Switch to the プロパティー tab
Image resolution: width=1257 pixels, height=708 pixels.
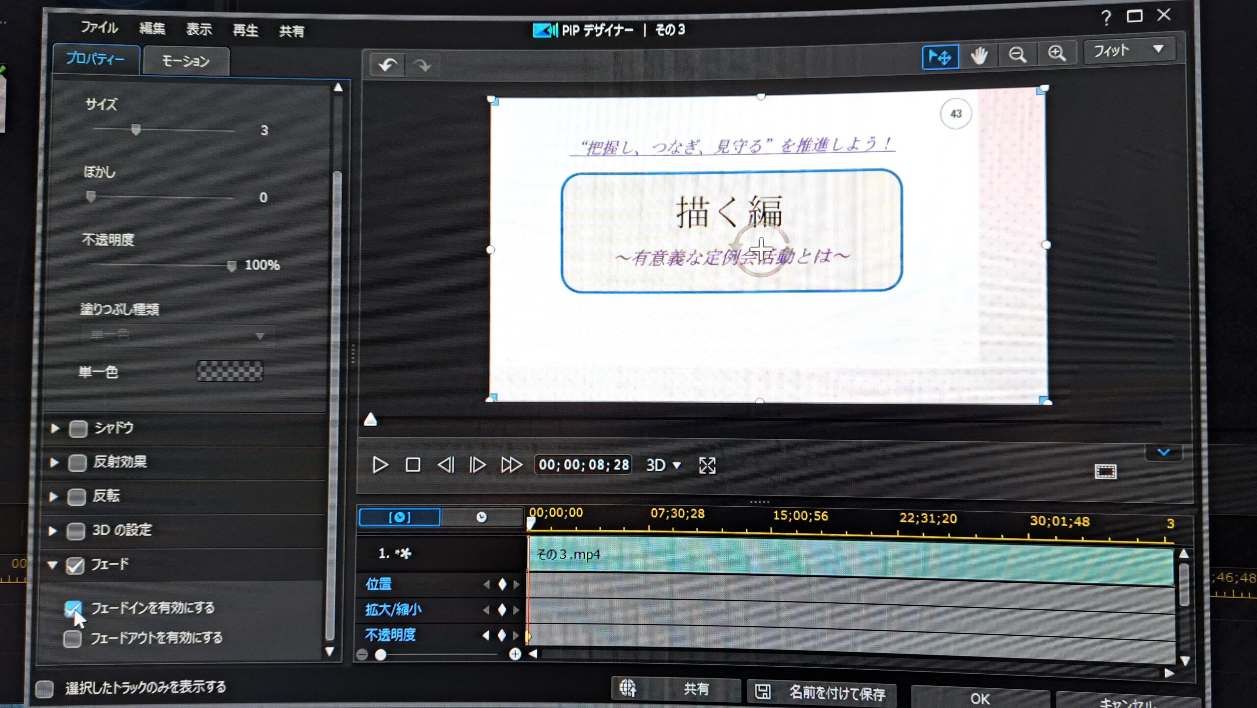point(96,59)
